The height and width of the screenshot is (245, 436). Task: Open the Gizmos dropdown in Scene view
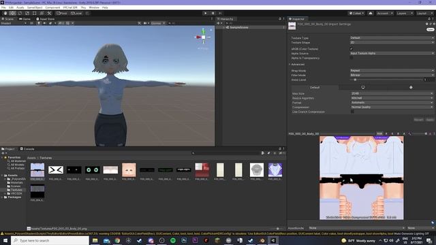[x=158, y=23]
